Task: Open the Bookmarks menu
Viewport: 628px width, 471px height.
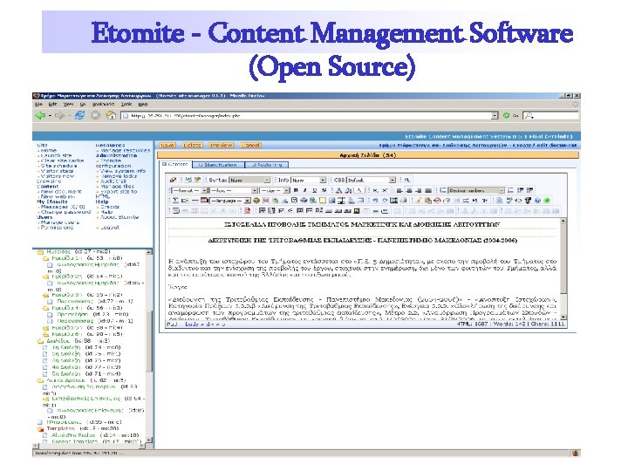Action: [x=103, y=104]
